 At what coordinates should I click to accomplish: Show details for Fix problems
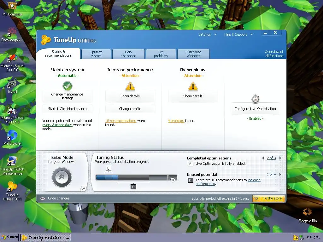tap(193, 96)
